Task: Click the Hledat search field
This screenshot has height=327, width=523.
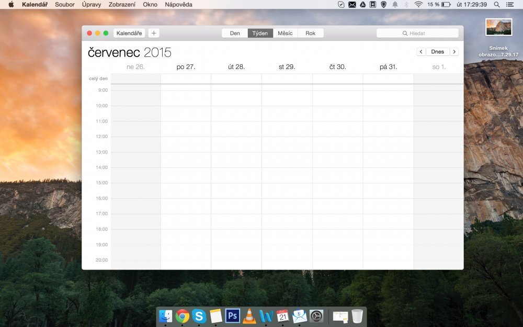Action: click(417, 32)
